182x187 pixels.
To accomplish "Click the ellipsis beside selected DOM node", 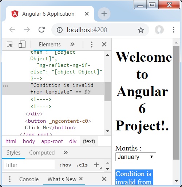I will 5,86.
